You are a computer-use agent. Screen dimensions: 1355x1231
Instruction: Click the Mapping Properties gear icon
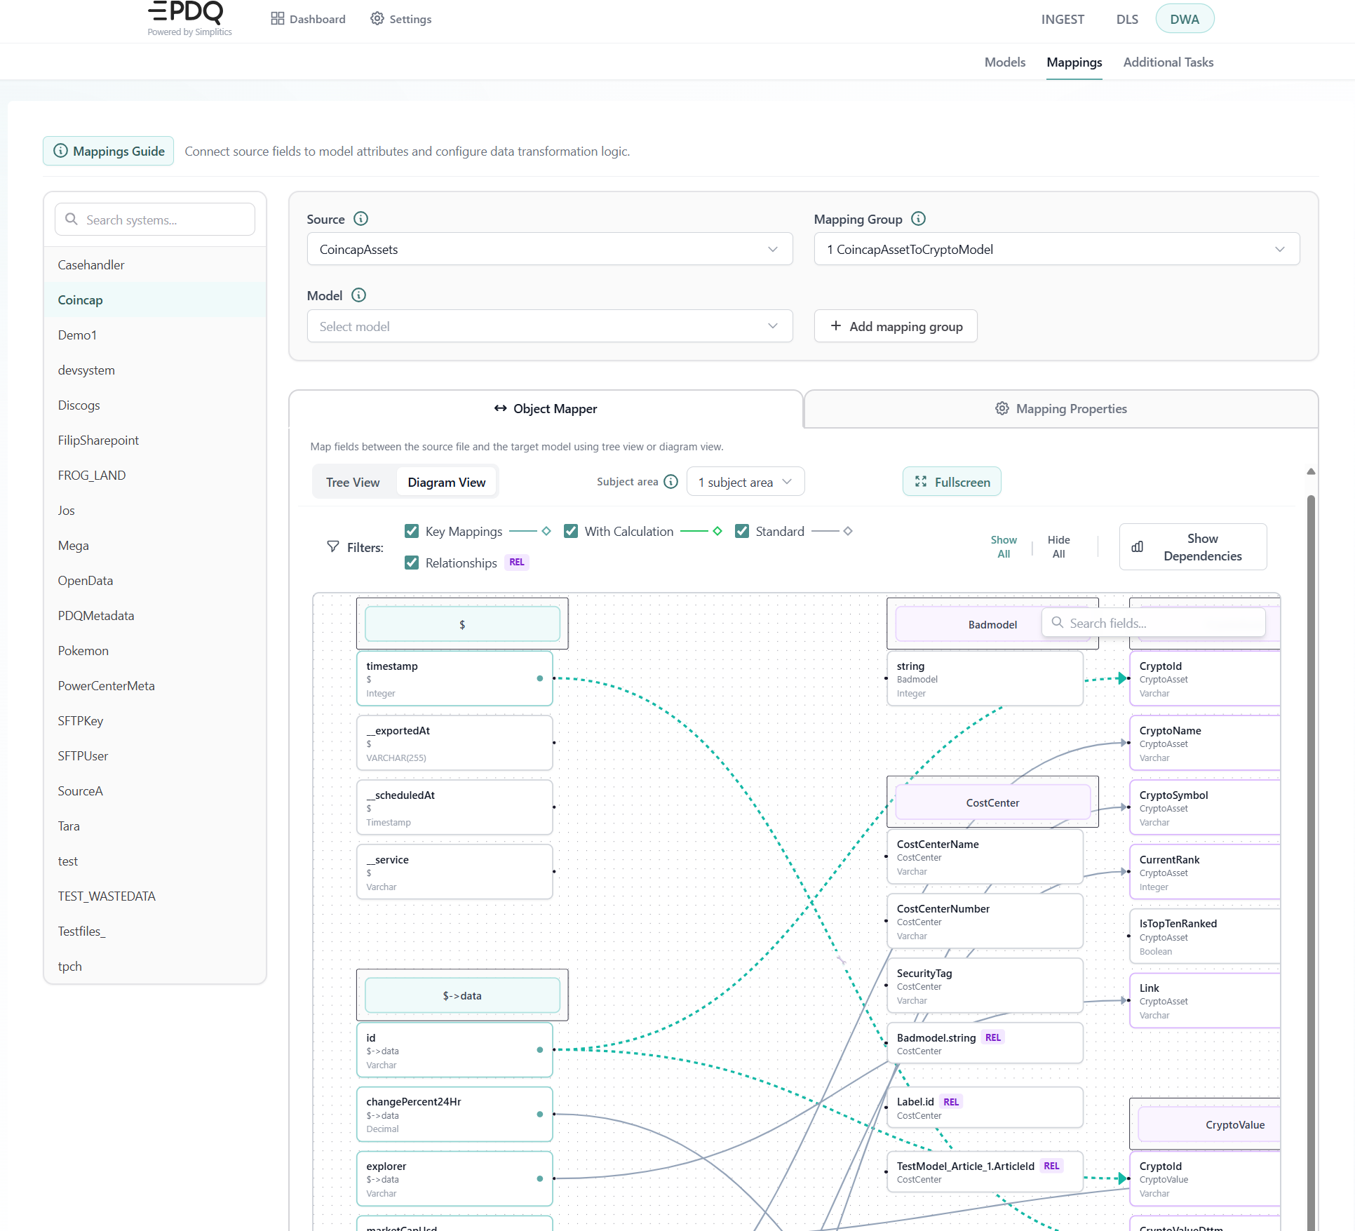pyautogui.click(x=1002, y=408)
